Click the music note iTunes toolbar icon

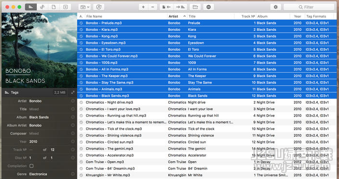click(x=99, y=7)
